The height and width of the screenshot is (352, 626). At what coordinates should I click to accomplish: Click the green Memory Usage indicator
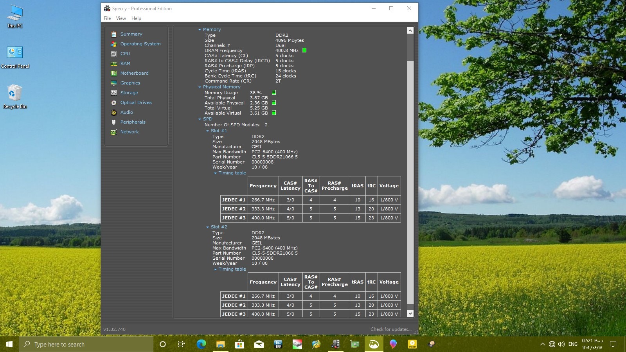pos(274,93)
